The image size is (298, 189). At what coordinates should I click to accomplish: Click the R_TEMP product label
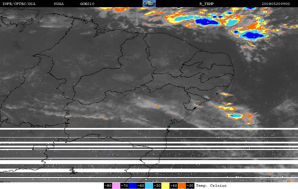coord(207,4)
